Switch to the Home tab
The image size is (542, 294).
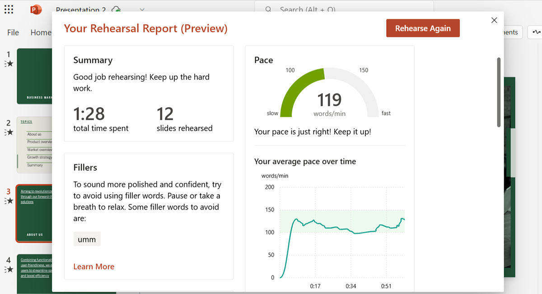click(41, 33)
